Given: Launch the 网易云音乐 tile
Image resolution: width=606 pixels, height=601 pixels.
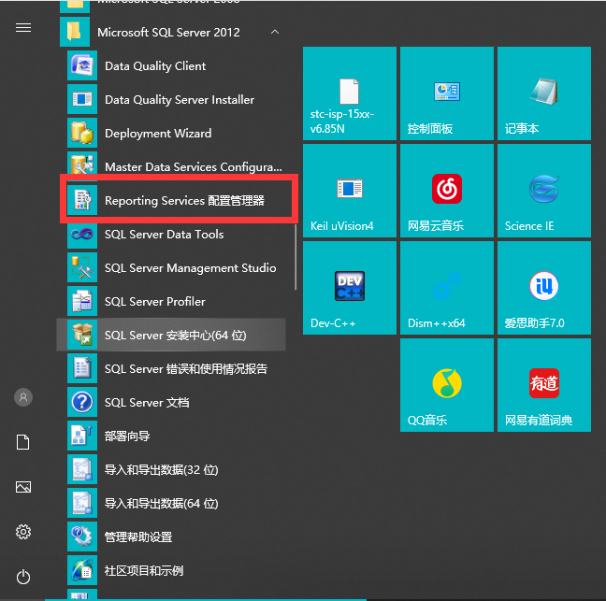Looking at the screenshot, I should pos(447,191).
